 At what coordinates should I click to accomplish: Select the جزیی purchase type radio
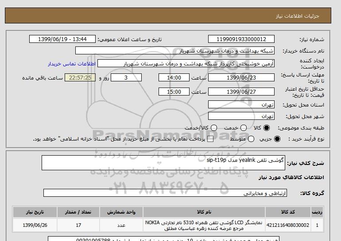pyautogui.click(x=277, y=139)
